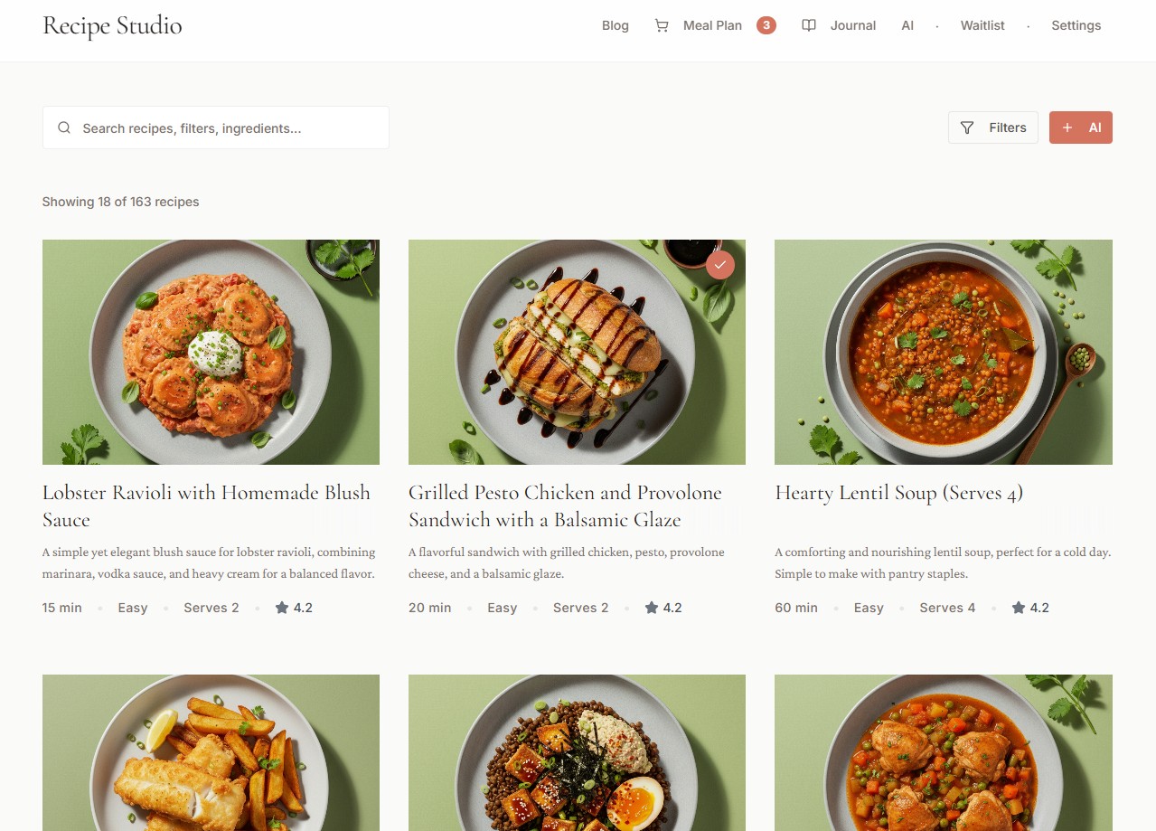Click the Filters button

tap(993, 127)
